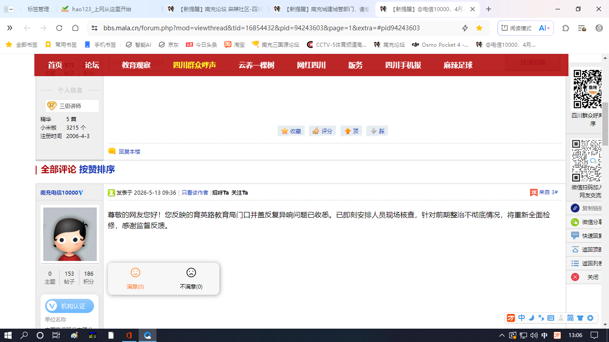Open the Windows Start menu

click(x=8, y=335)
